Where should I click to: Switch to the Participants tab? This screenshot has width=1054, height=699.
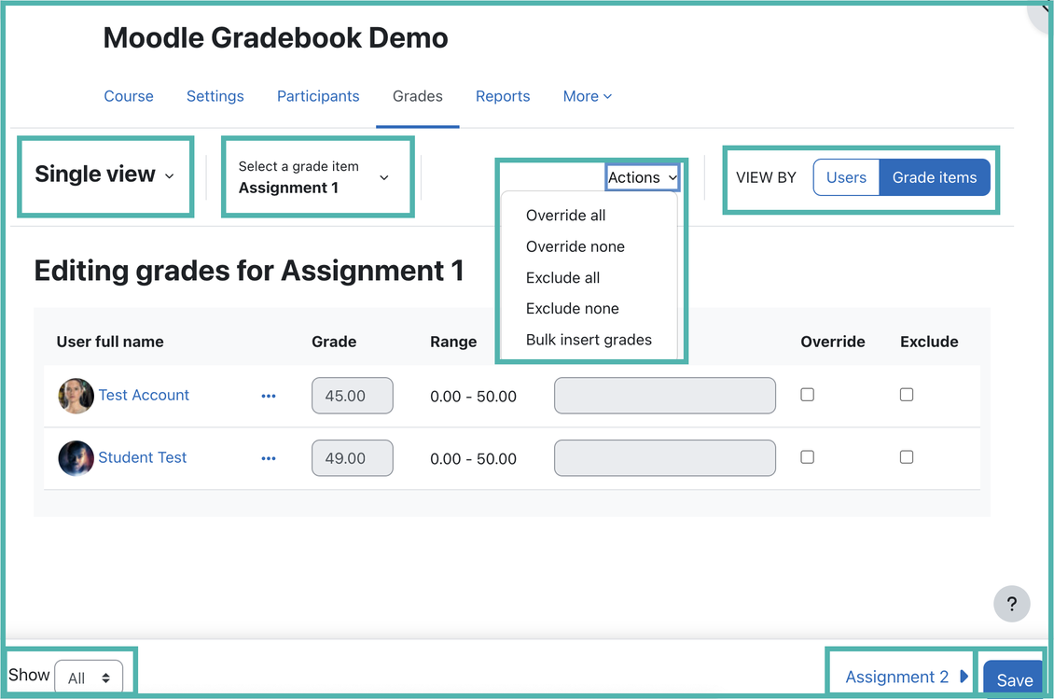pos(318,96)
